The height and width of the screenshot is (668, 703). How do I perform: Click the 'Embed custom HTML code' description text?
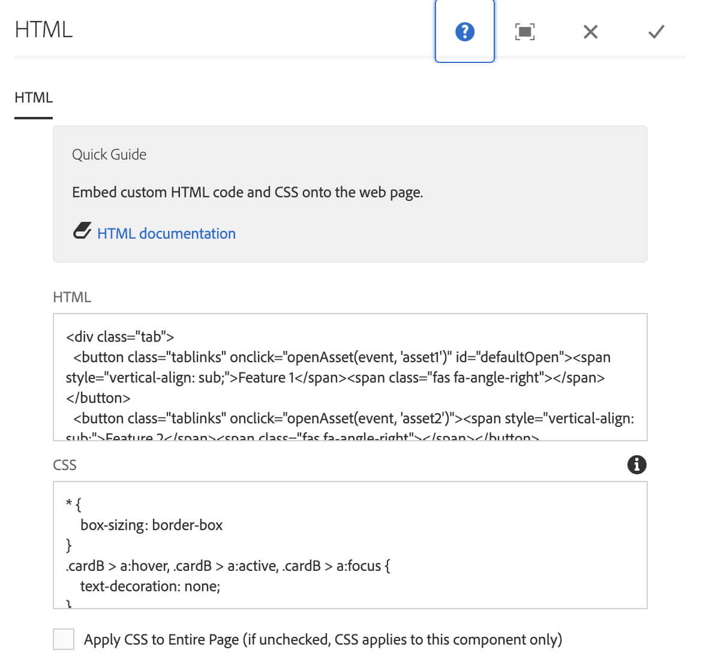(247, 192)
